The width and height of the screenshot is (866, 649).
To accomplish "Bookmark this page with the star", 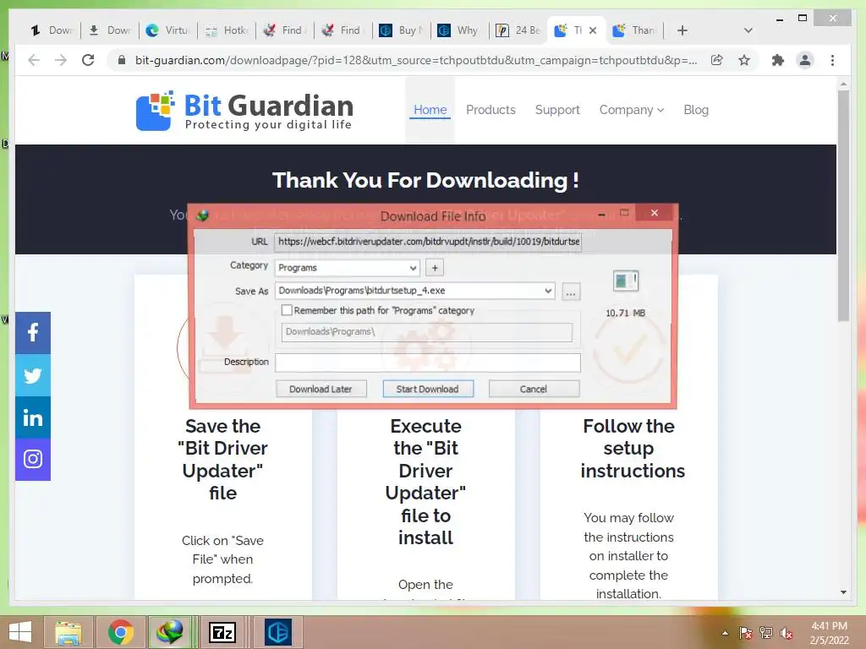I will tap(744, 60).
